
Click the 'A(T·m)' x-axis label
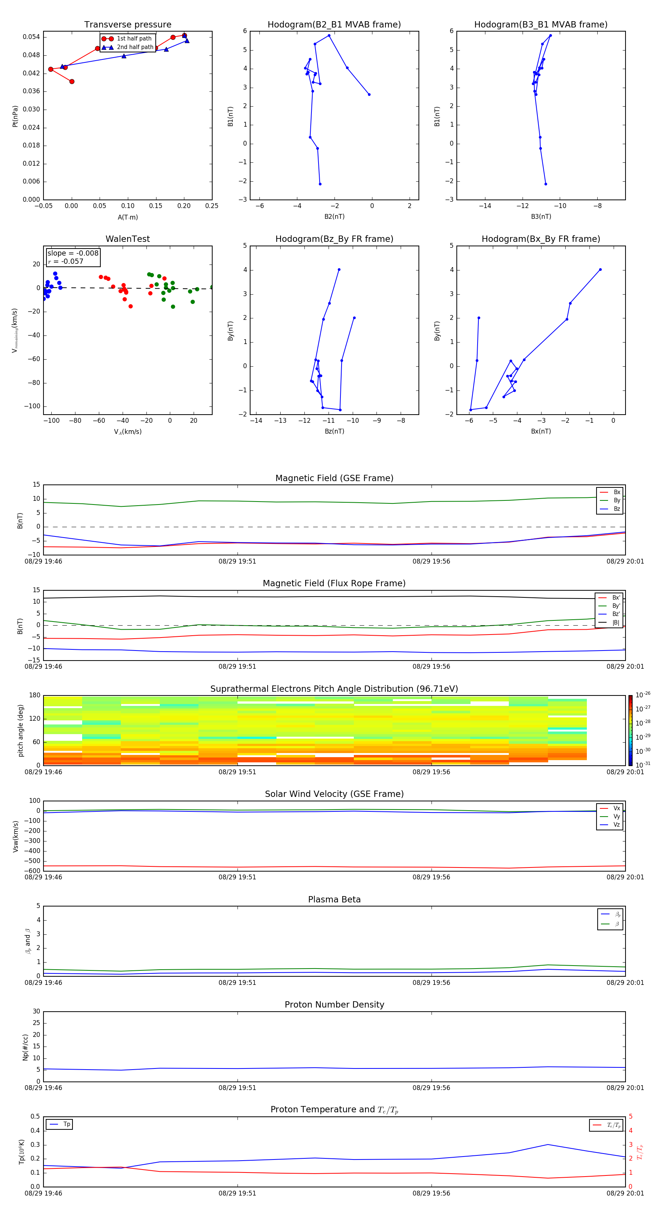click(127, 217)
